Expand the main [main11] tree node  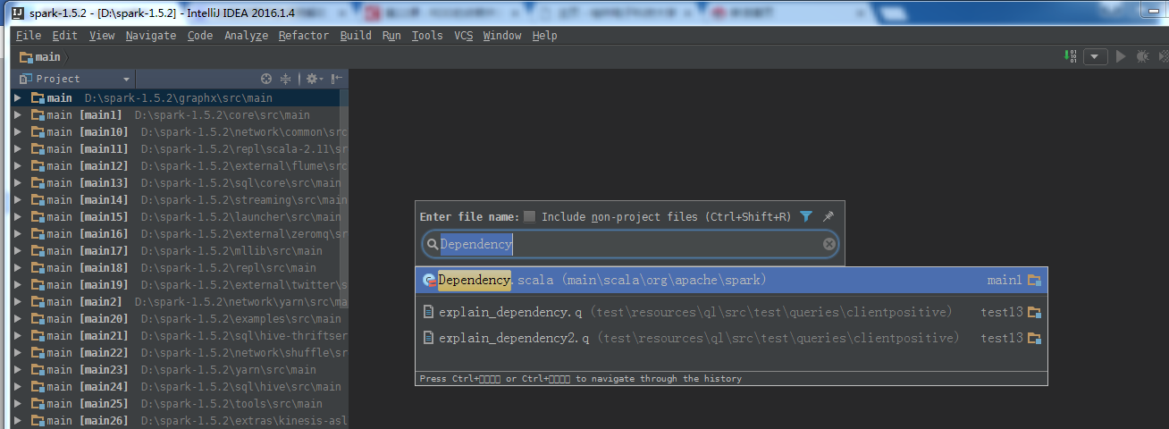(18, 148)
